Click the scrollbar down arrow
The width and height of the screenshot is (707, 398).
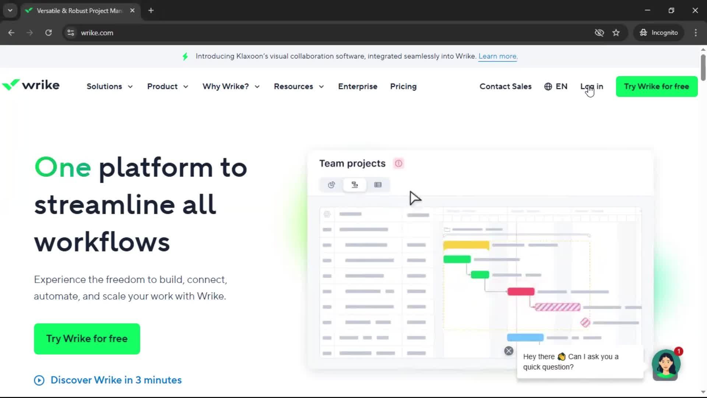point(703,392)
